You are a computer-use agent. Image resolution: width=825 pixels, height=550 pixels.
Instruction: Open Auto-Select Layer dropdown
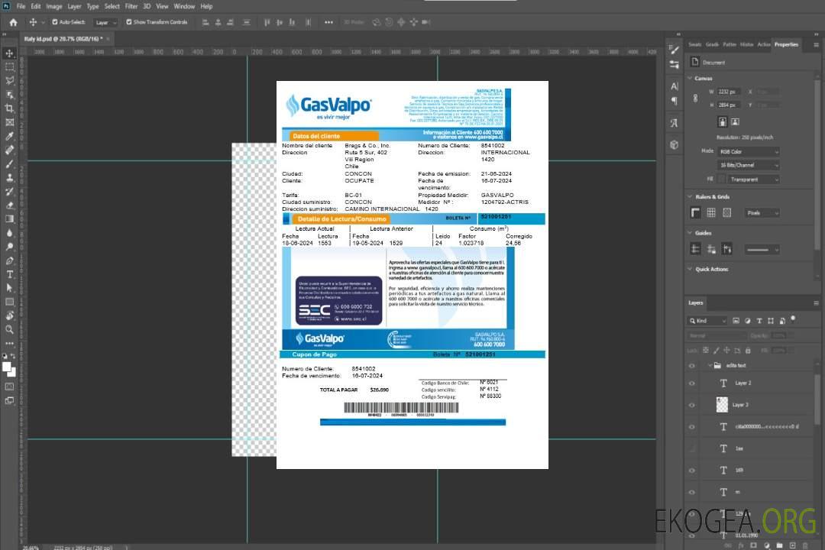click(x=105, y=22)
